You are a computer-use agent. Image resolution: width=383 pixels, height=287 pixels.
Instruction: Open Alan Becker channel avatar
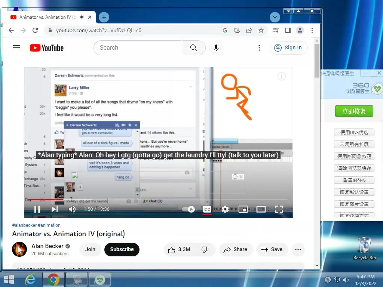(x=19, y=249)
